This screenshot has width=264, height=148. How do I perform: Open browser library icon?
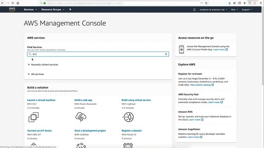tap(235, 3)
